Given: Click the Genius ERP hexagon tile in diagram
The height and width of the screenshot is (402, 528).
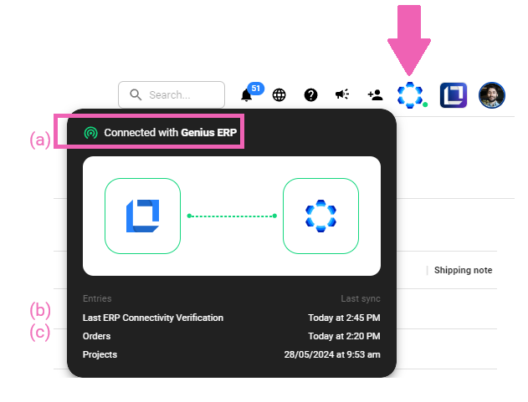Looking at the screenshot, I should tap(320, 216).
